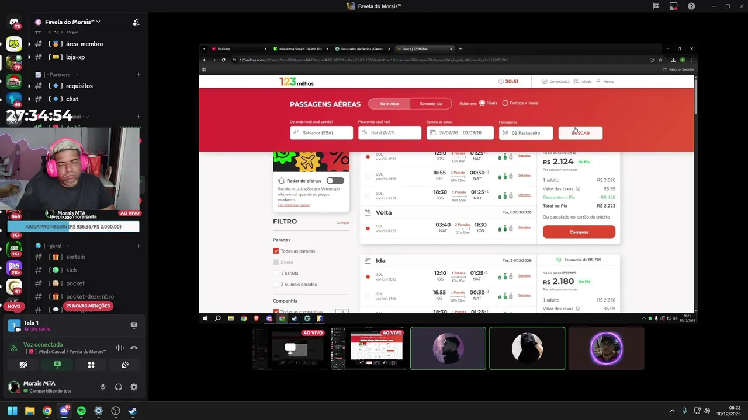Deafen audio with the headphones icon
The width and height of the screenshot is (748, 420).
coord(119,387)
